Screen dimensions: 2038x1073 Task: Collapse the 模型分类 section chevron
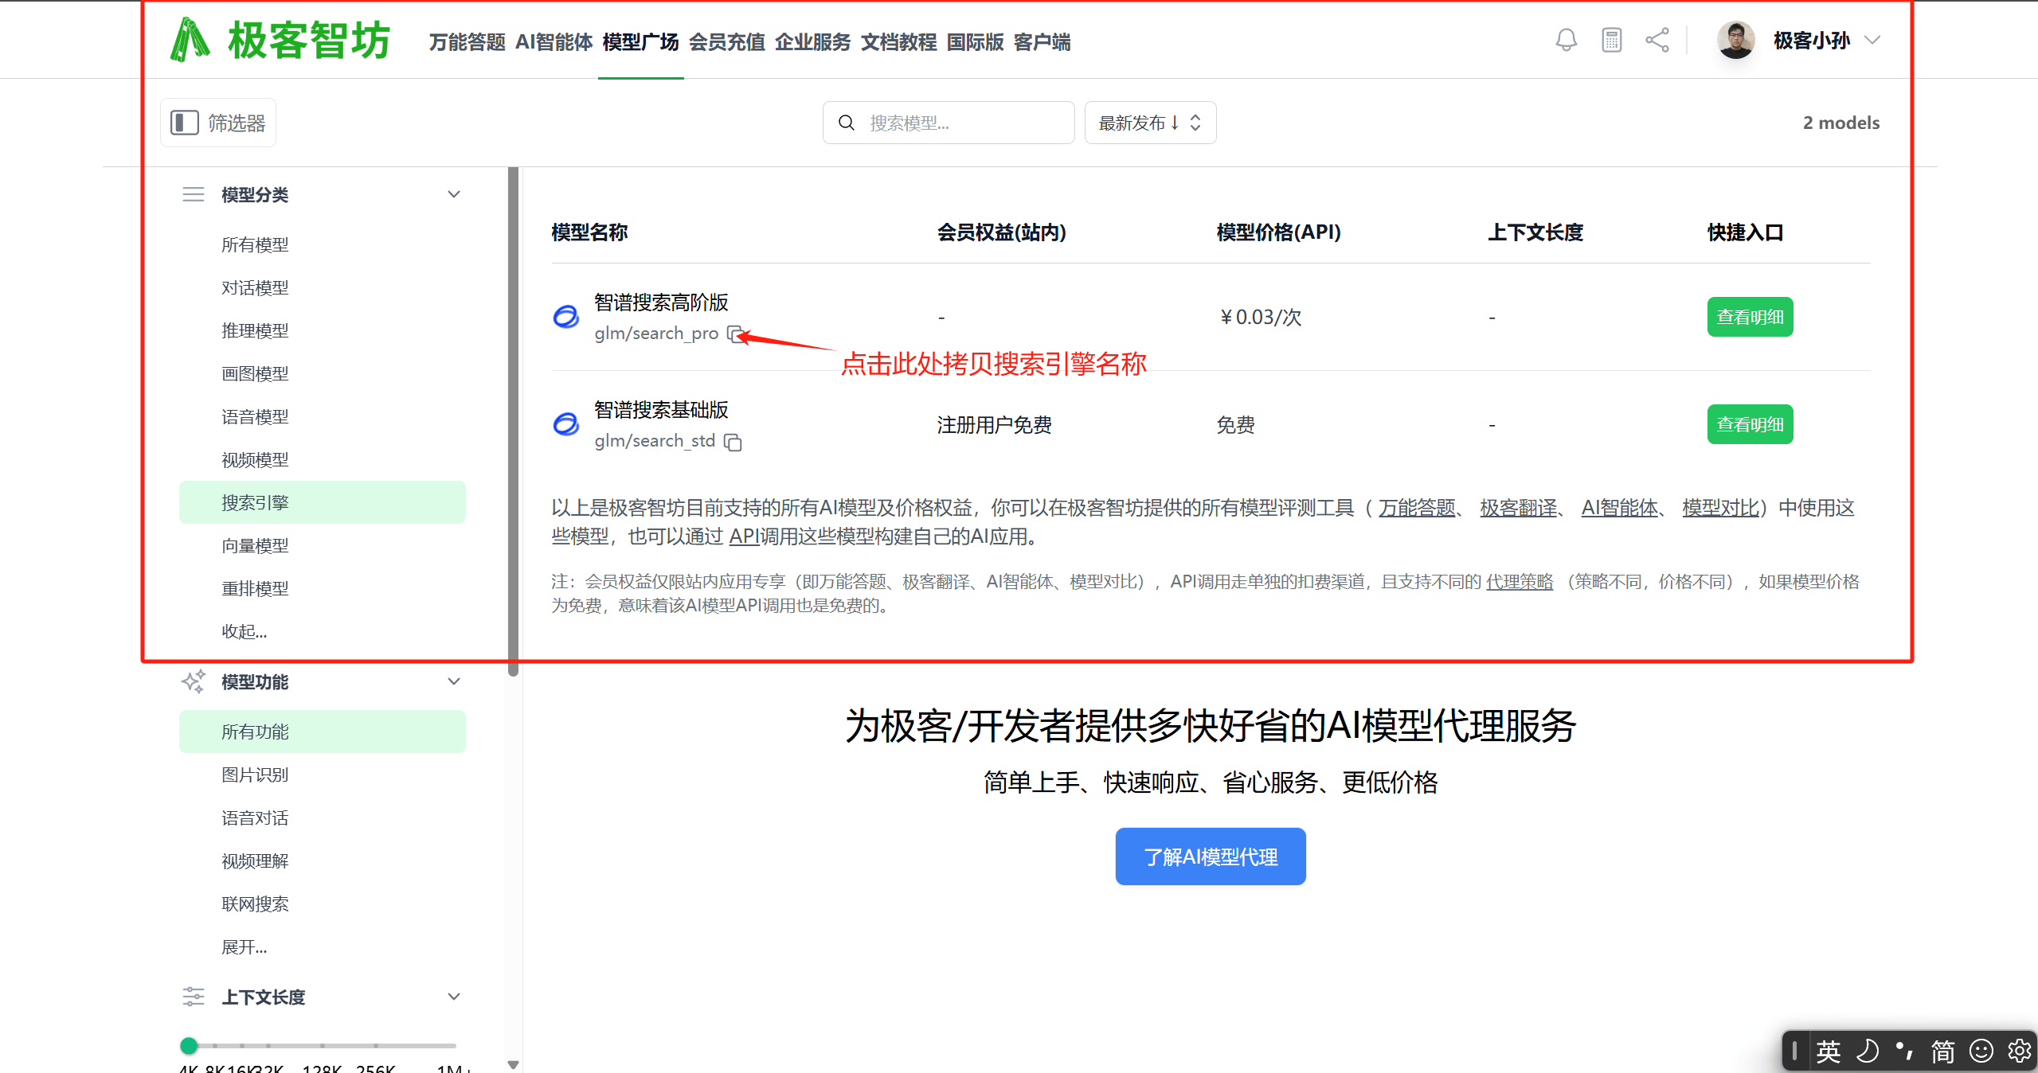(x=454, y=194)
